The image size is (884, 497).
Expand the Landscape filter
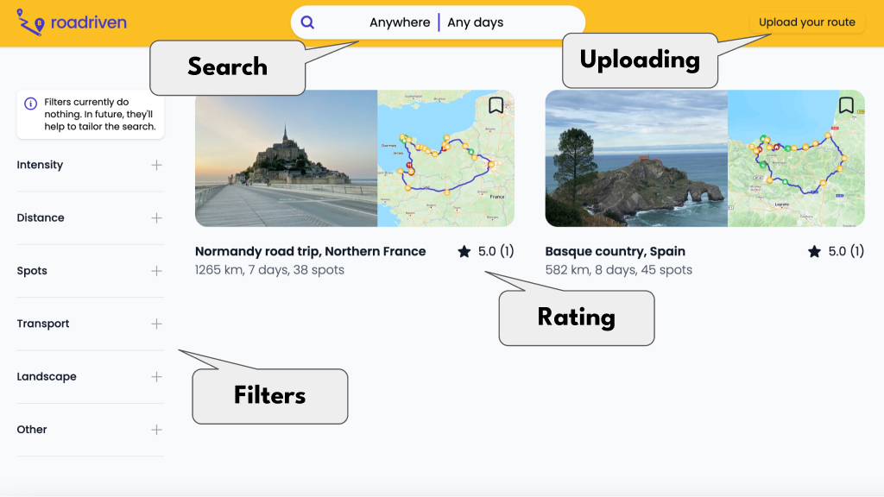point(156,377)
